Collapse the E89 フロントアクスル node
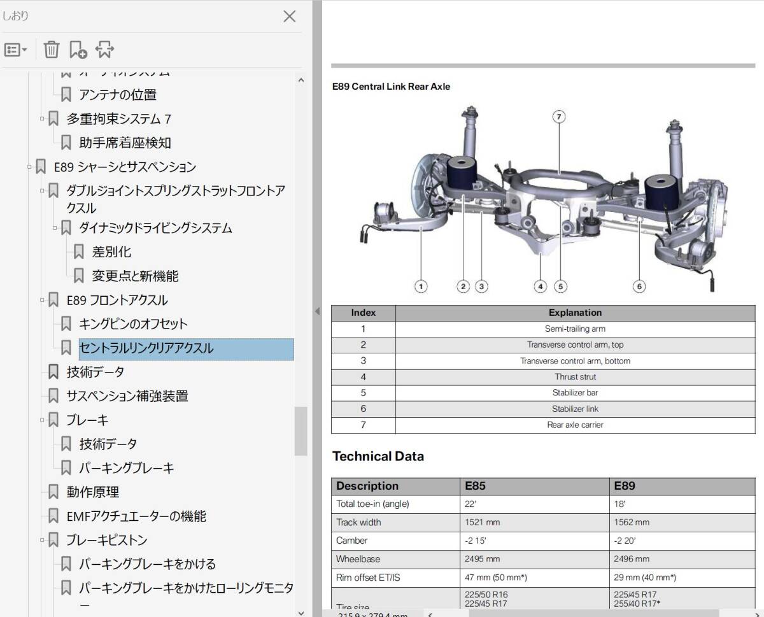This screenshot has height=617, width=764. click(42, 300)
